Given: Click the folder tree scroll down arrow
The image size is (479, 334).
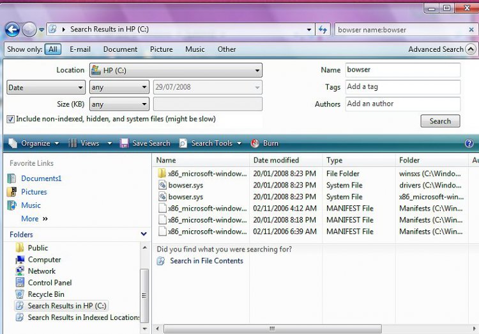Looking at the screenshot, I should 144,329.
